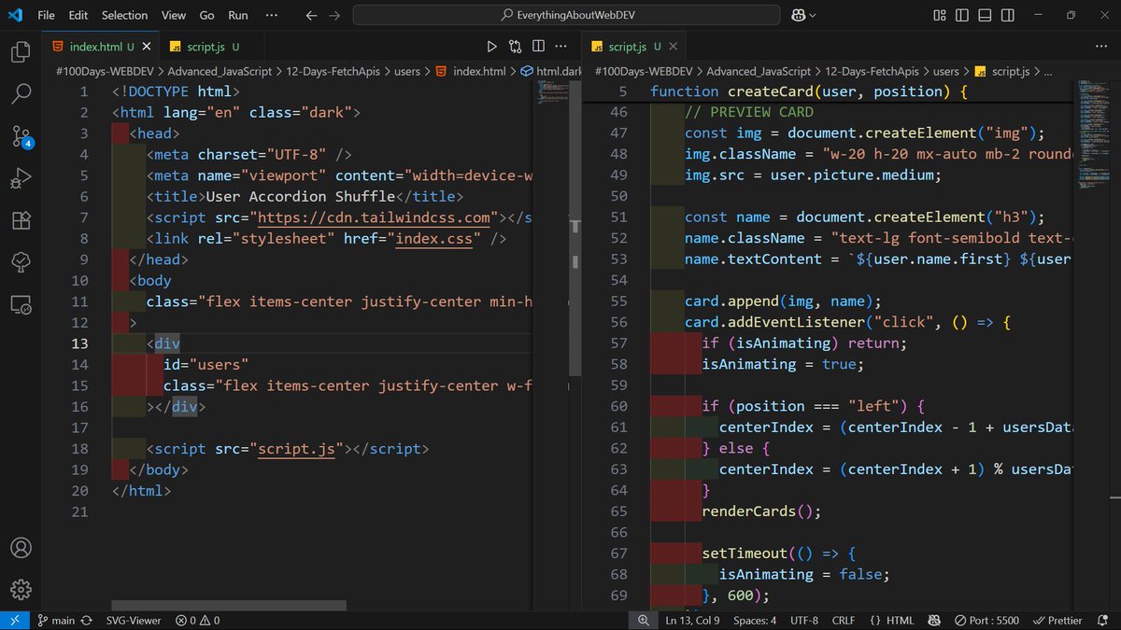Open the Run menu
The height and width of the screenshot is (630, 1121).
(x=238, y=15)
